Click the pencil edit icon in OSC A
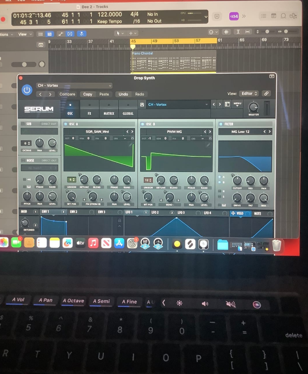Screen dimensions: 308x374 click(131, 145)
